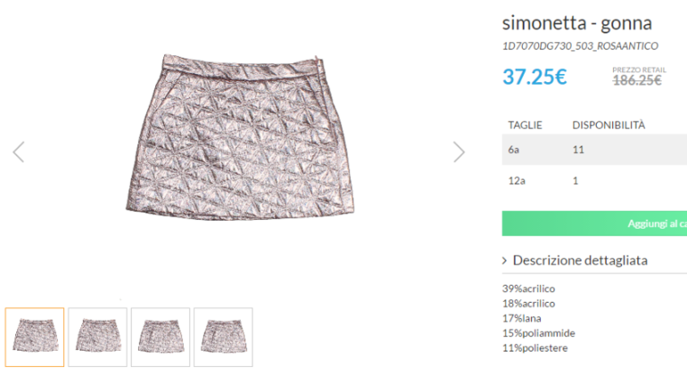
Task: Click the next image arrow
Action: pyautogui.click(x=459, y=152)
